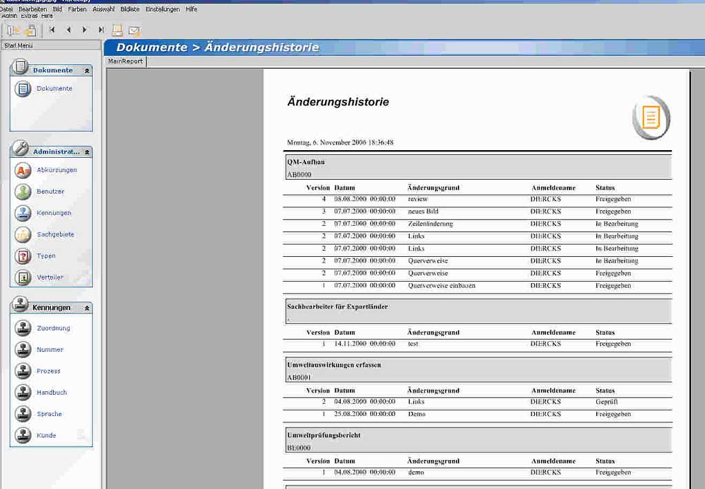705x489 pixels.
Task: Click the print report toolbar icon
Action: coord(117,30)
